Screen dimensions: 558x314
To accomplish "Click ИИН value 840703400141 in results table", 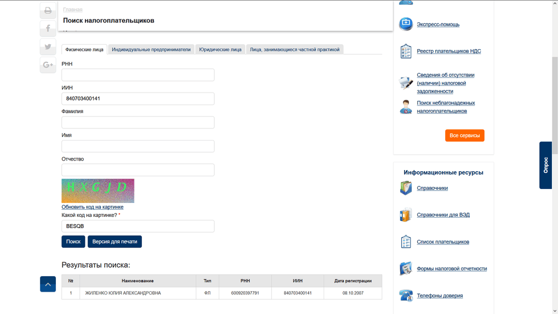I will pos(298,293).
